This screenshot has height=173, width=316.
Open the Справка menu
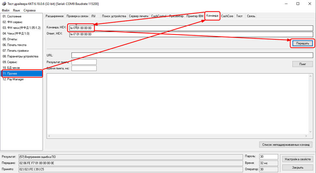(x=30, y=10)
